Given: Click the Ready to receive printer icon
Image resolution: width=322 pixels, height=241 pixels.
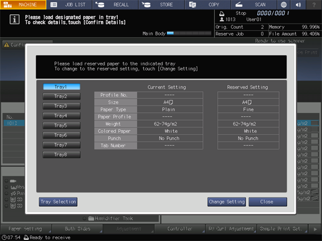Looking at the screenshot, I should click(x=26, y=237).
